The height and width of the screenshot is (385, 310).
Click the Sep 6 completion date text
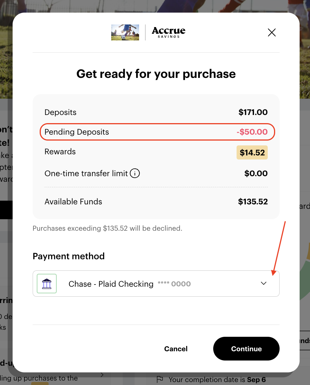(257, 380)
